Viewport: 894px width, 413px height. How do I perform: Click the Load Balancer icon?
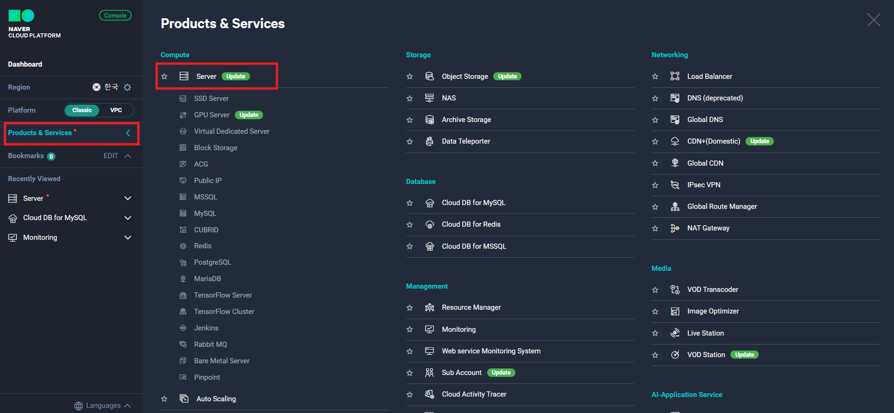point(675,76)
